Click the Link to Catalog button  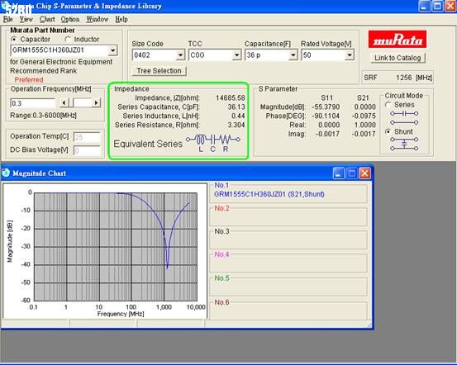click(397, 58)
